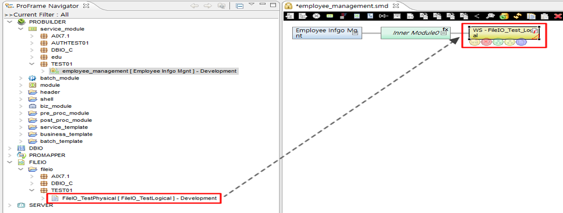Click the {x}= variable toolbar icon
The height and width of the screenshot is (213, 563).
[x=383, y=16]
